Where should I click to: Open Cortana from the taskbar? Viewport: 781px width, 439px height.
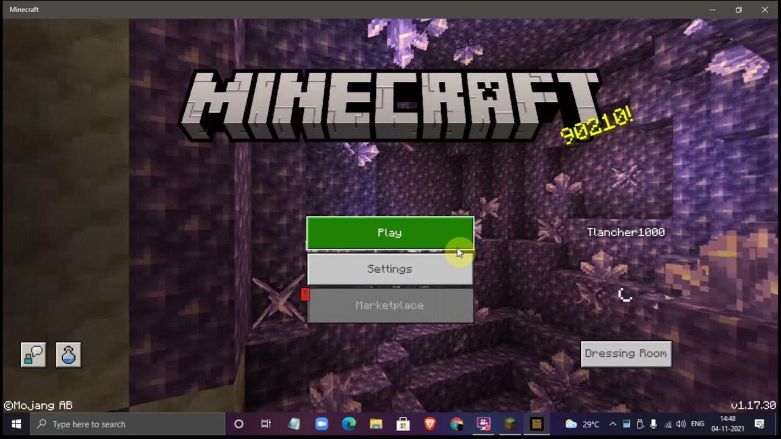tap(239, 424)
